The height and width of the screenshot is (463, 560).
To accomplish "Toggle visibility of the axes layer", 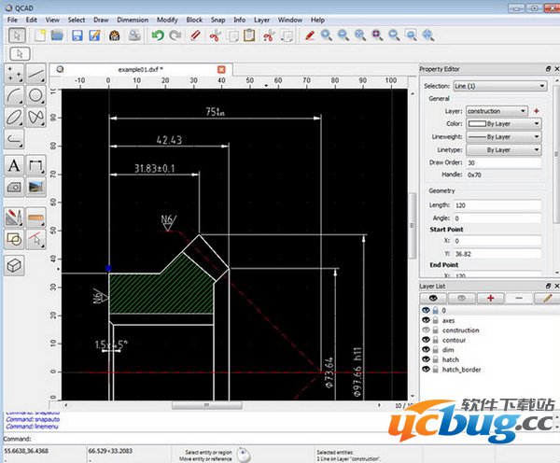I will click(x=427, y=319).
